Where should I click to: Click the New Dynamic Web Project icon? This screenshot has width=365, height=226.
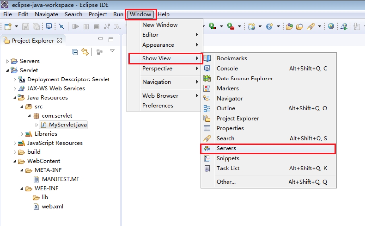(x=251, y=26)
